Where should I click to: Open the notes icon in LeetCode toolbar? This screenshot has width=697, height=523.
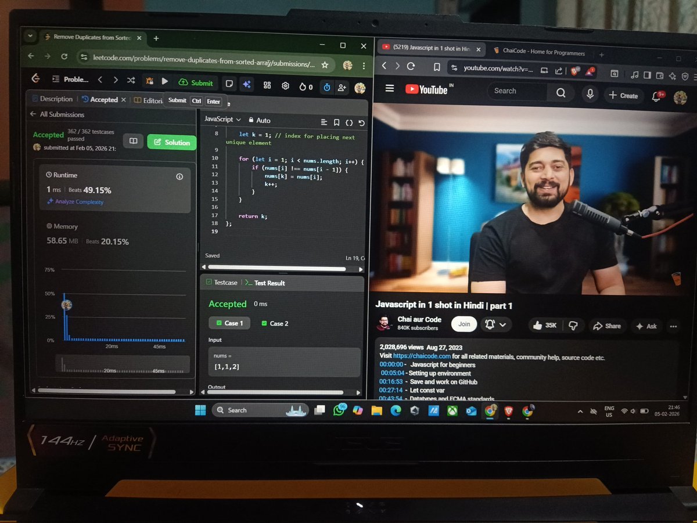click(229, 84)
